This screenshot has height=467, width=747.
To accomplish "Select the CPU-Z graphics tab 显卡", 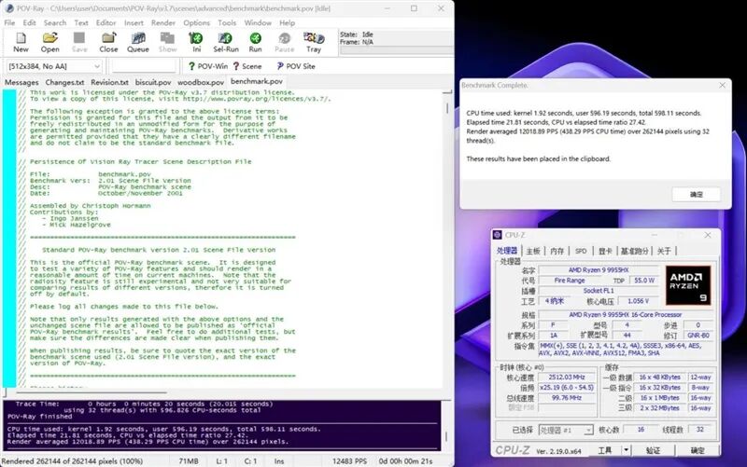I will point(605,251).
